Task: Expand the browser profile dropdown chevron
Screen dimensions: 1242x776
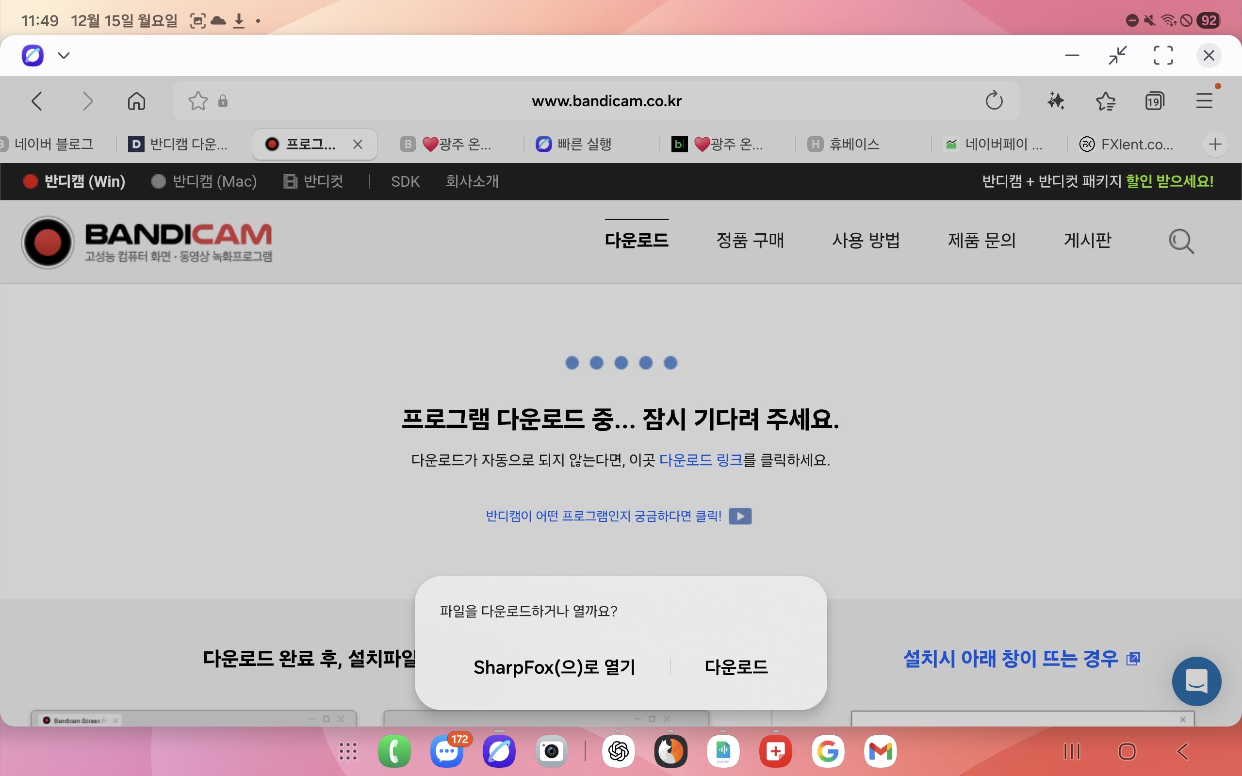Action: click(63, 55)
